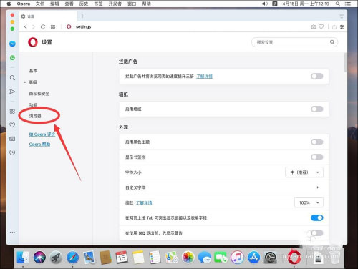The image size is (358, 269).
Task: Toggle 显示书签栏 bookmarks bar switch
Action: 317,157
